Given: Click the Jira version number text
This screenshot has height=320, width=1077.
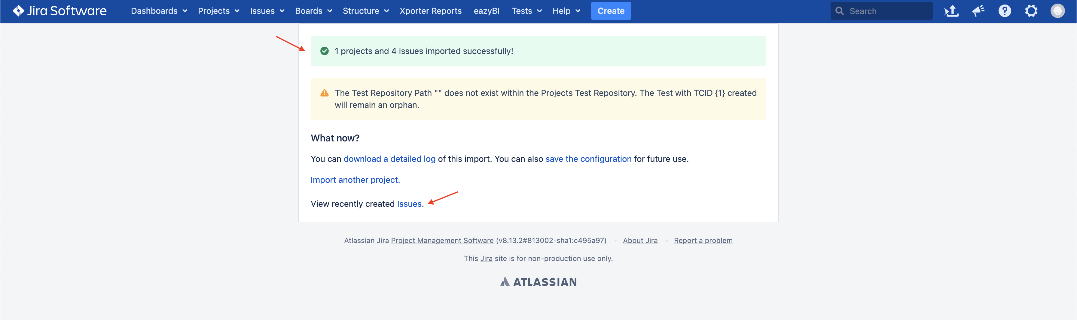Looking at the screenshot, I should [x=551, y=240].
